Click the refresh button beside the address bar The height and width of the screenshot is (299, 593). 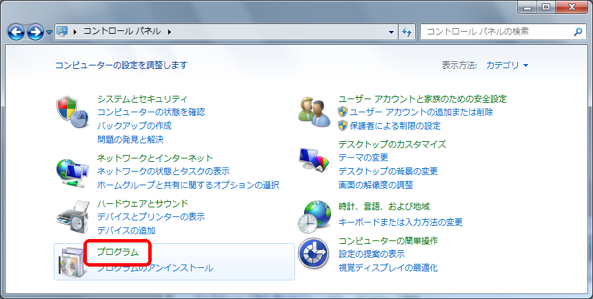(x=406, y=32)
